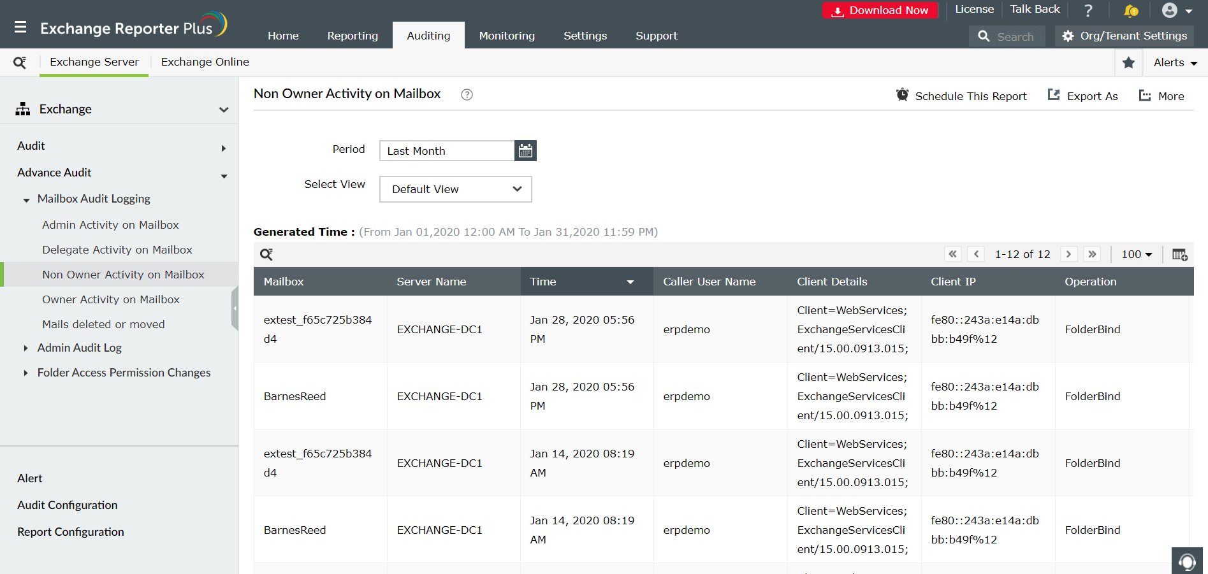Image resolution: width=1208 pixels, height=574 pixels.
Task: Sort by the Server Name column header
Action: click(432, 282)
